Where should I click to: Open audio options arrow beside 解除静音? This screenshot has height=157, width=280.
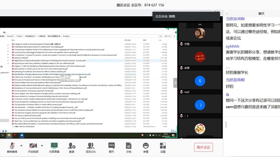21,145
